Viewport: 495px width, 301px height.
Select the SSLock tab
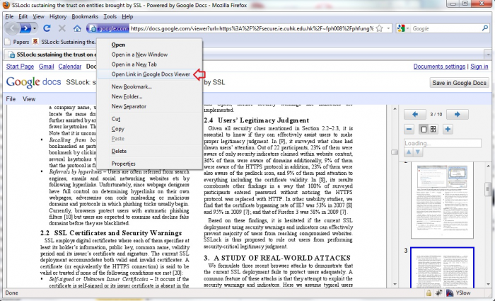52,55
